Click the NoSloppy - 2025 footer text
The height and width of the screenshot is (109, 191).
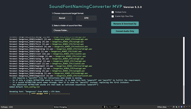point(7,107)
